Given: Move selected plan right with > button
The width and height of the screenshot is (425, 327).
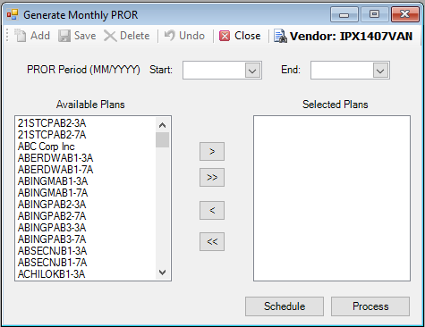Looking at the screenshot, I should point(212,152).
